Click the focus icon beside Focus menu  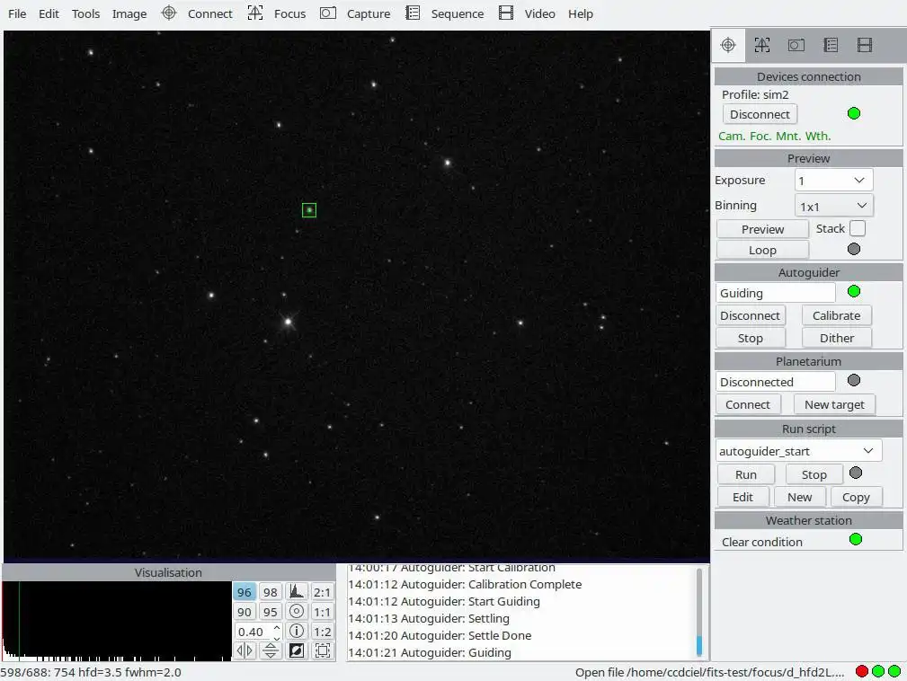click(x=255, y=13)
